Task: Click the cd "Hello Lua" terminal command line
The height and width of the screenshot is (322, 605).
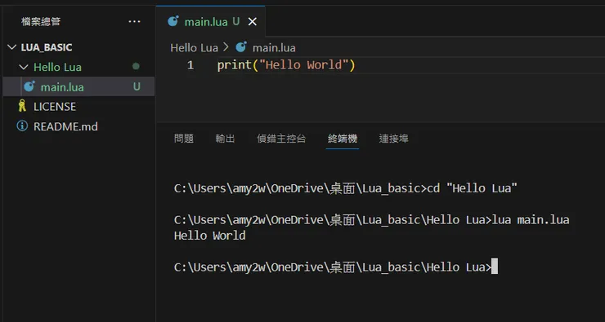Action: click(473, 188)
